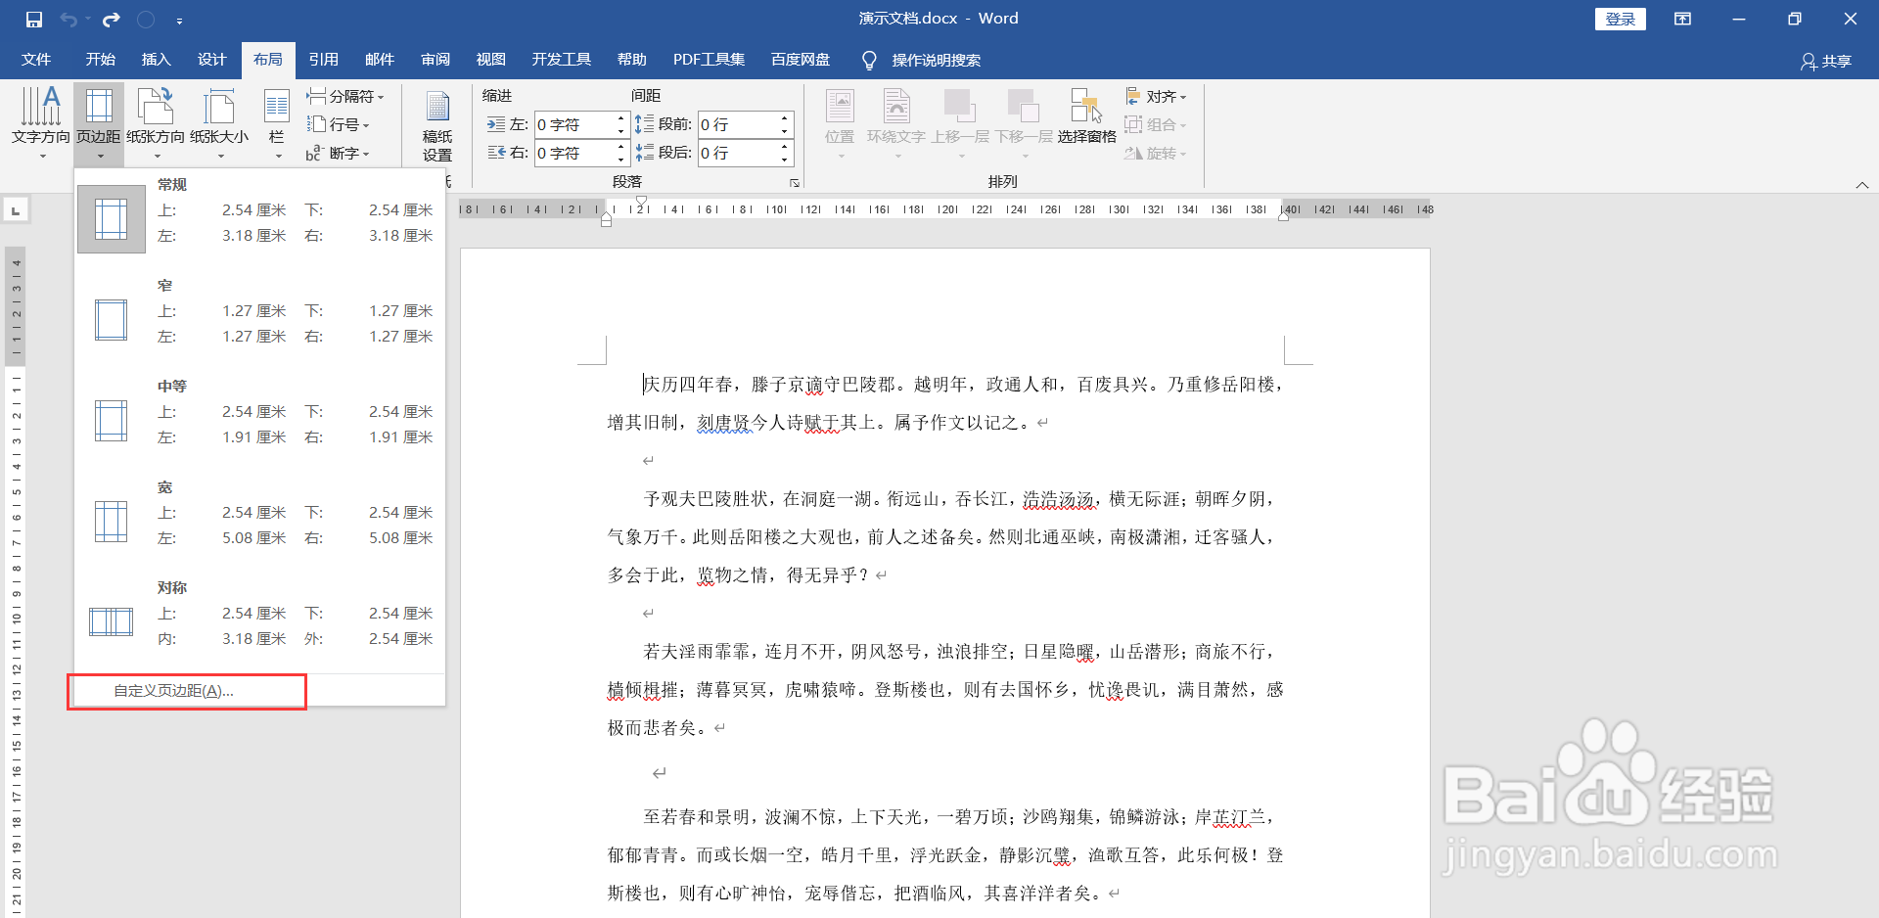Open the 纸张方向 (Orientation) tool
This screenshot has width=1879, height=918.
(x=154, y=117)
